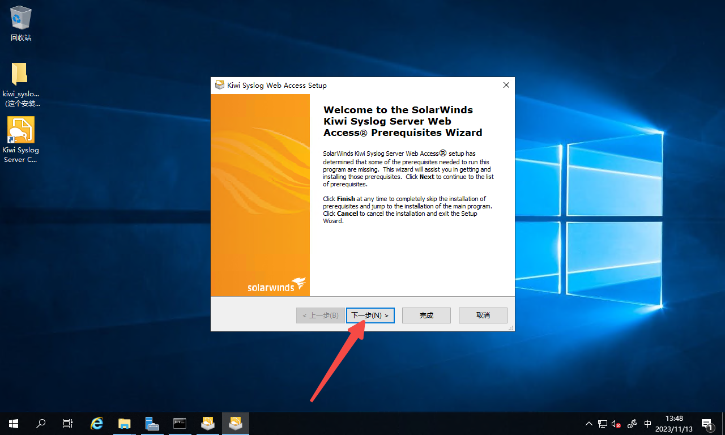The image size is (725, 435).
Task: Toggle the 中 input method indicator
Action: (x=648, y=424)
